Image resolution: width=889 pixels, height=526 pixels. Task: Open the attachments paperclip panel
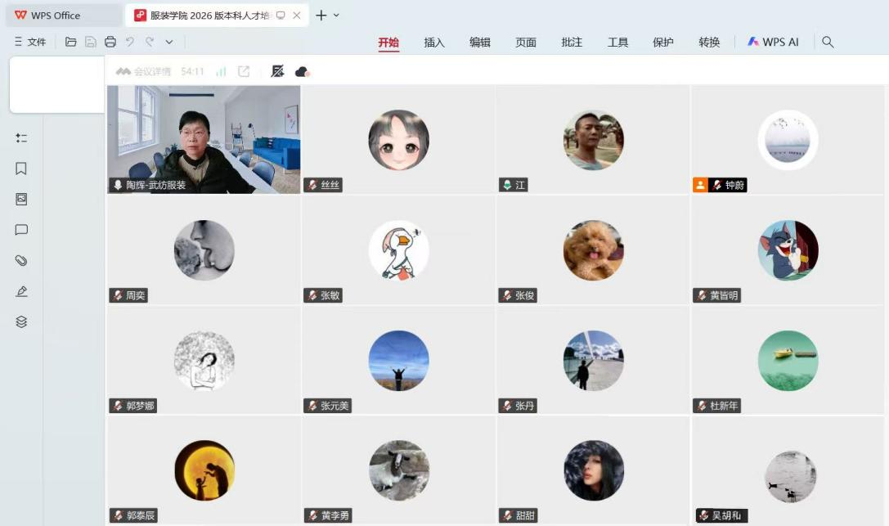[21, 261]
